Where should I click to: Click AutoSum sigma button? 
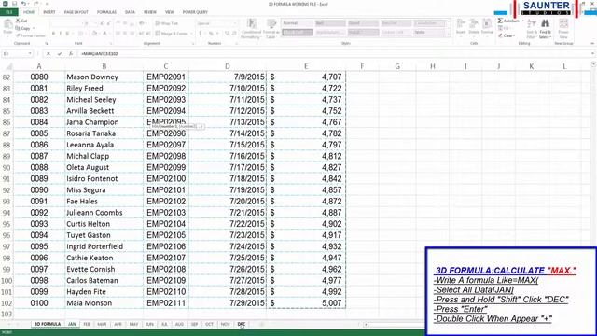508,21
